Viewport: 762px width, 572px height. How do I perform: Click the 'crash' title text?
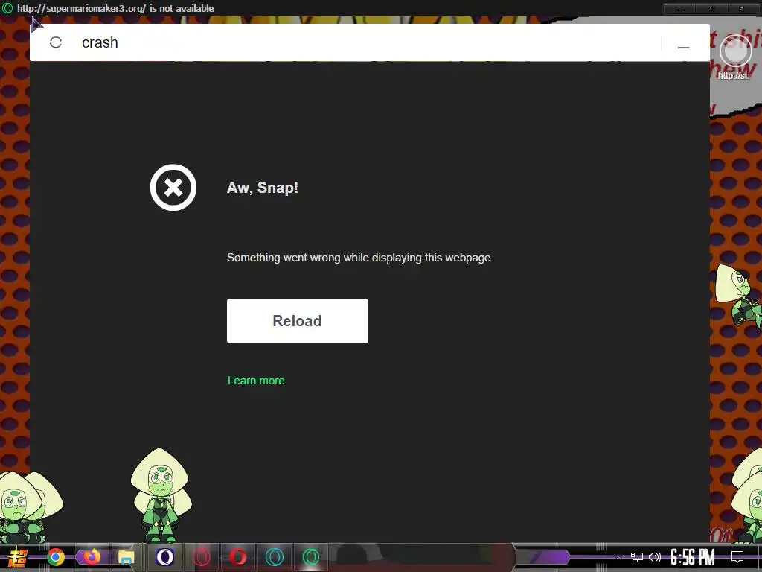[x=100, y=42]
